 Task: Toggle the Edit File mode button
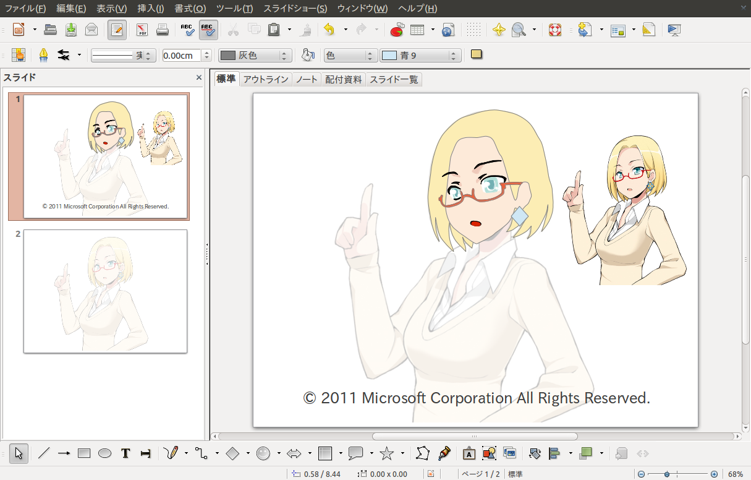coord(116,30)
